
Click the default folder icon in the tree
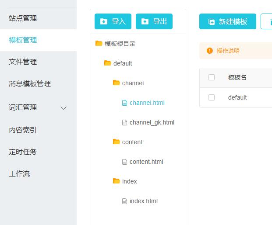coord(107,63)
